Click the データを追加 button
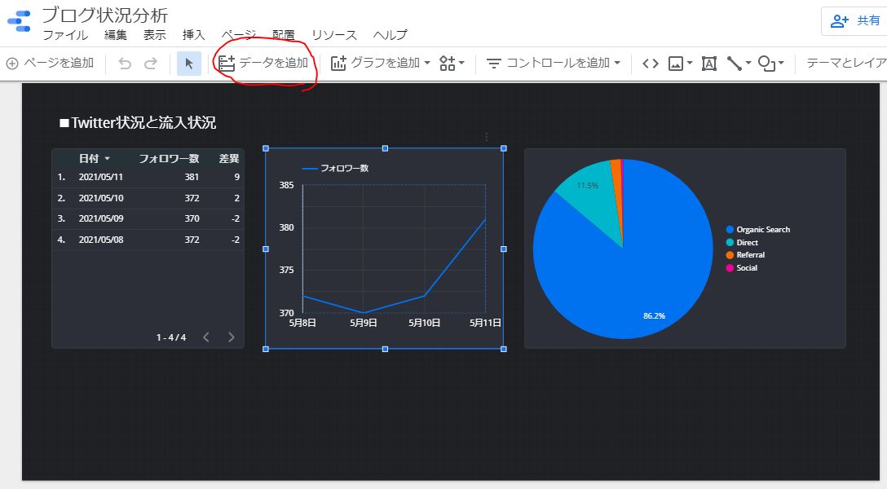 click(264, 63)
